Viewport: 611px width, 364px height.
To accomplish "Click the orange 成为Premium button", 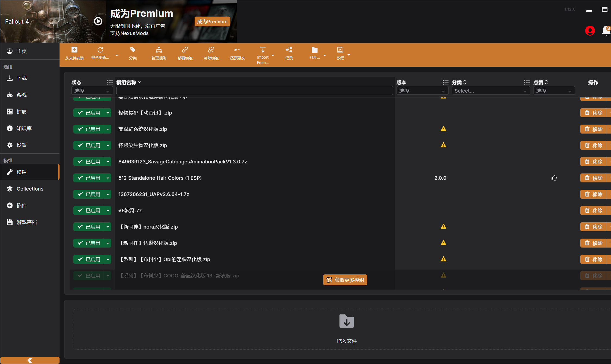I will pos(212,21).
